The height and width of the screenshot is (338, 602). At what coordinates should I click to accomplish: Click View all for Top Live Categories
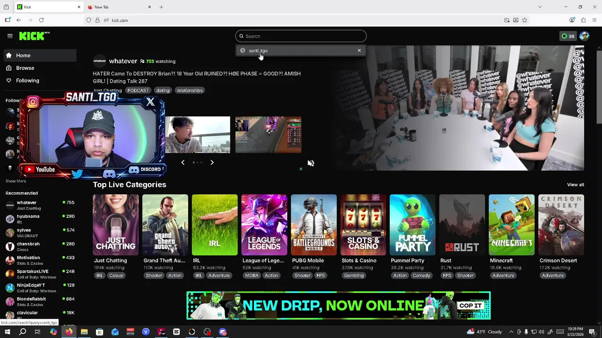(x=575, y=185)
